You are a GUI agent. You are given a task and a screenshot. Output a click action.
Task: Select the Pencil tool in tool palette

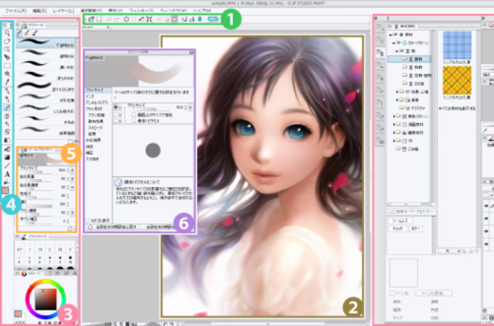[x=7, y=99]
